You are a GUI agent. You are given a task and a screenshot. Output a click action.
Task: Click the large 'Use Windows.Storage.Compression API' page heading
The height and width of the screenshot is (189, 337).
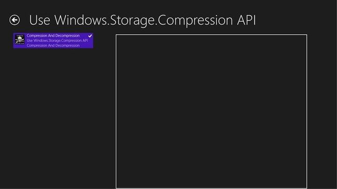click(143, 20)
